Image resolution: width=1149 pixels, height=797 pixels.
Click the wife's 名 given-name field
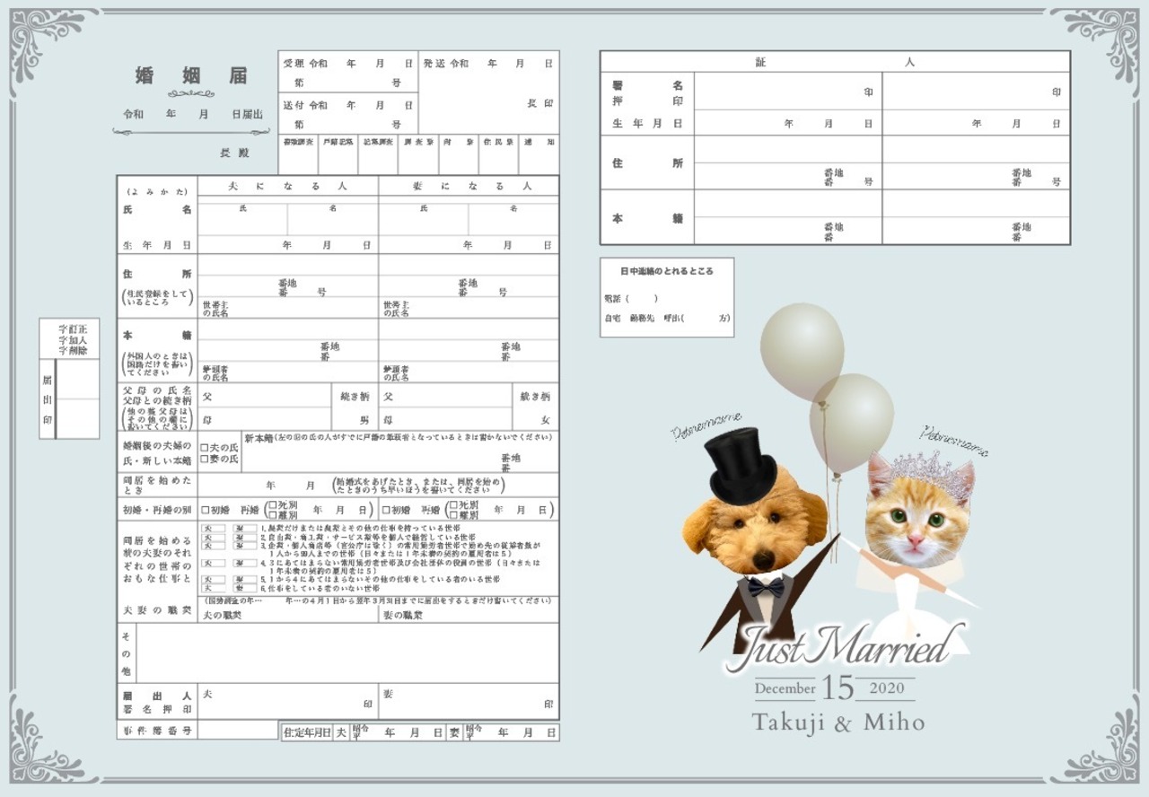513,221
